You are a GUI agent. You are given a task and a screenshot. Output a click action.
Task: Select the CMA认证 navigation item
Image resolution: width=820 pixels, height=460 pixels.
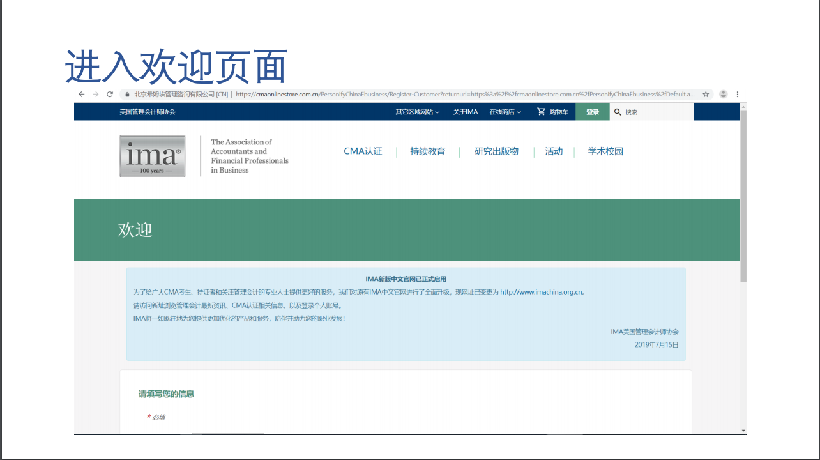[x=362, y=151]
